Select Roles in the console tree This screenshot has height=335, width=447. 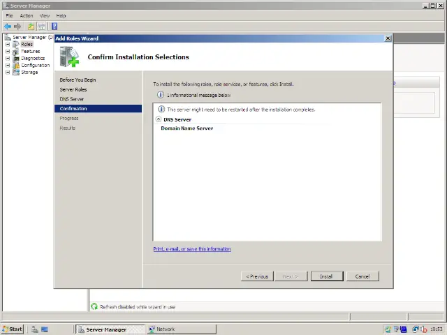pos(27,45)
